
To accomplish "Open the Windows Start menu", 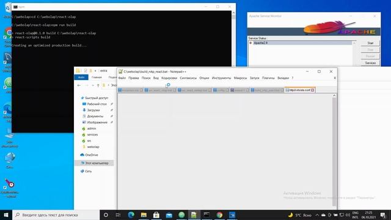I will pos(6,215).
